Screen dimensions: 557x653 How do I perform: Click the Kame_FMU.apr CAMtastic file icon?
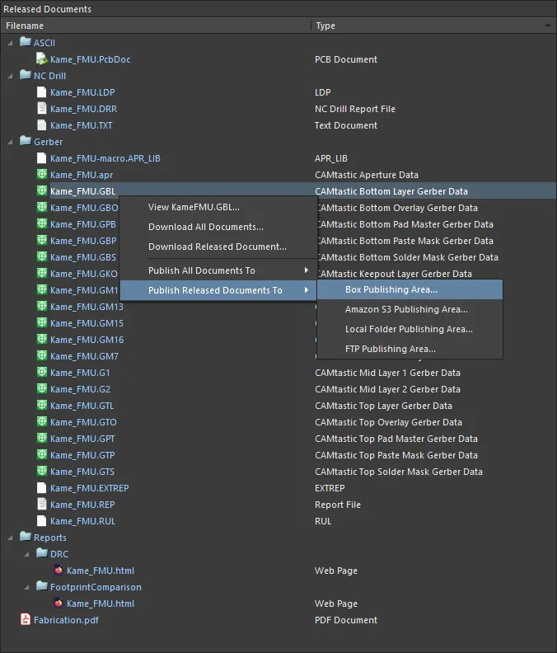click(41, 175)
